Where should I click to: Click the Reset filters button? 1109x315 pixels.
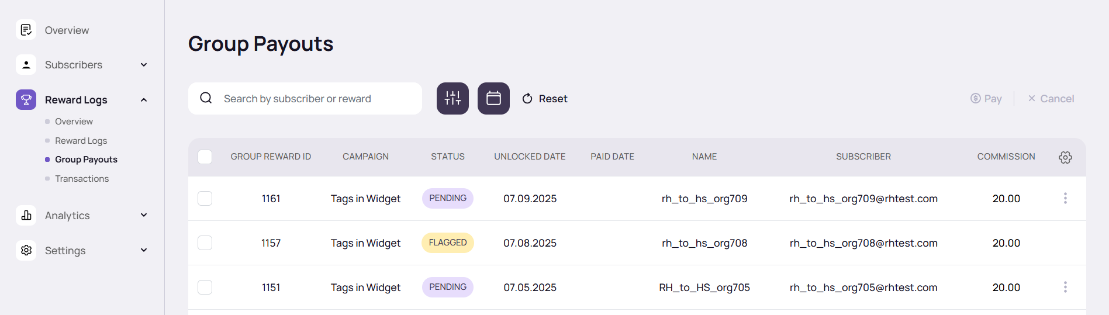click(x=545, y=99)
